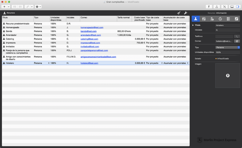Image resolution: width=242 pixels, height=148 pixels.
Task: Open the gear actions dropdown menu
Action: coord(39,6)
